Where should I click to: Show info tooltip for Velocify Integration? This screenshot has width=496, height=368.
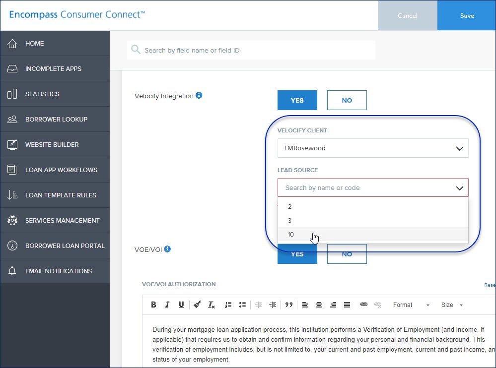point(199,95)
